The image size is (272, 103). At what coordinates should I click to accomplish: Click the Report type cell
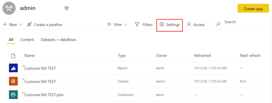[x=122, y=68]
